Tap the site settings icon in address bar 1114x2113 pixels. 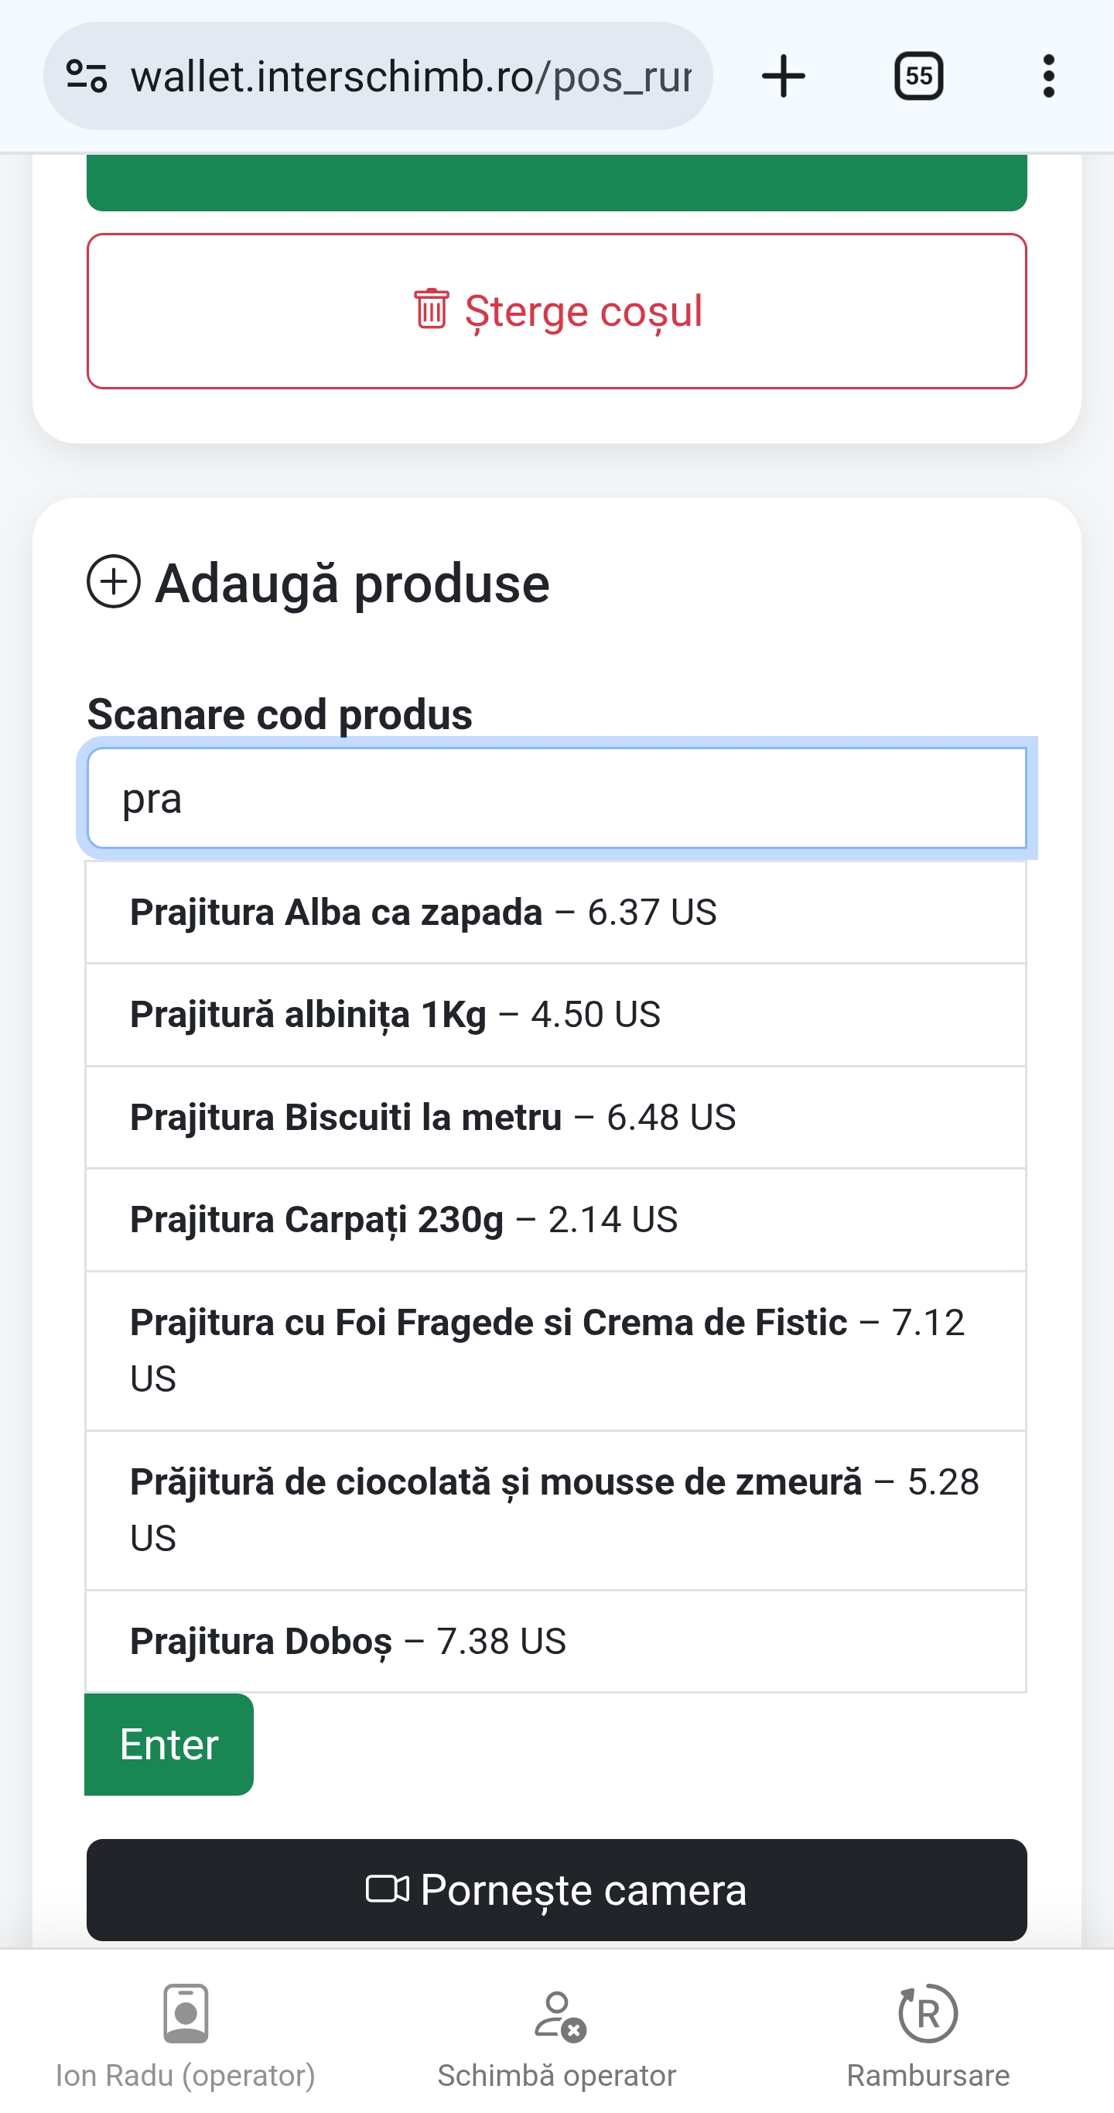[x=87, y=77]
